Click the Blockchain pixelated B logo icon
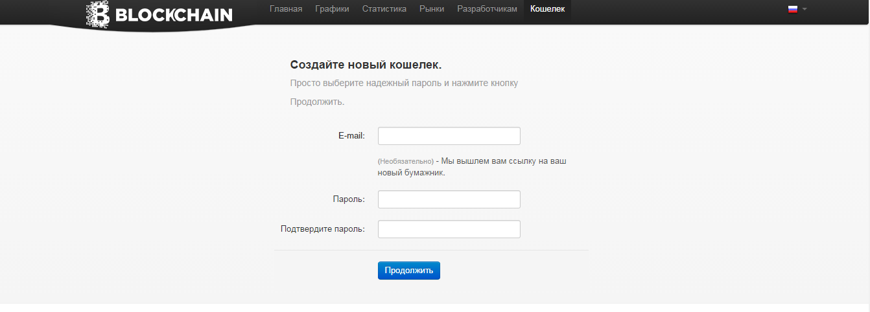 98,14
